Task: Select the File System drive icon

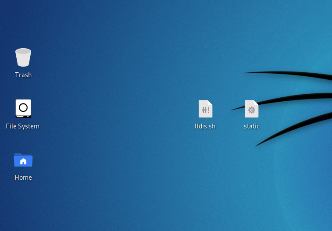Action: point(23,109)
